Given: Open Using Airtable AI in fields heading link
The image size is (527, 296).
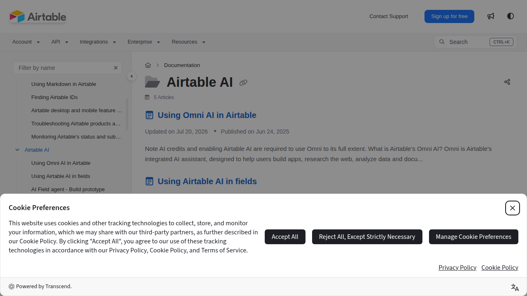Looking at the screenshot, I should 207,181.
